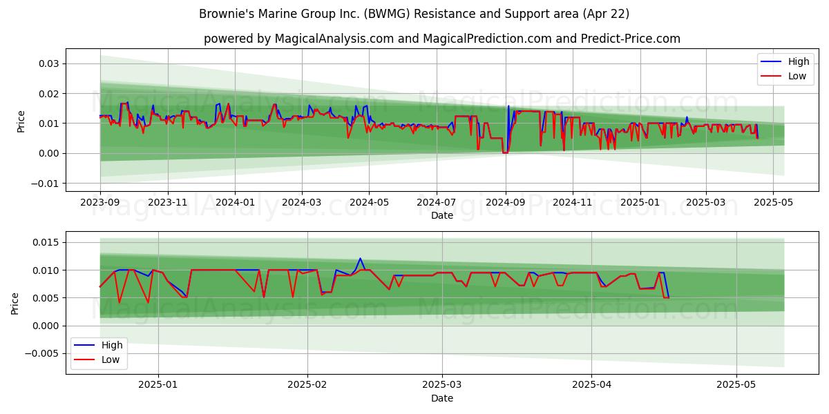This screenshot has height=414, width=829.
Task: Click the '2025-03' tick label in top chart
Action: [705, 203]
